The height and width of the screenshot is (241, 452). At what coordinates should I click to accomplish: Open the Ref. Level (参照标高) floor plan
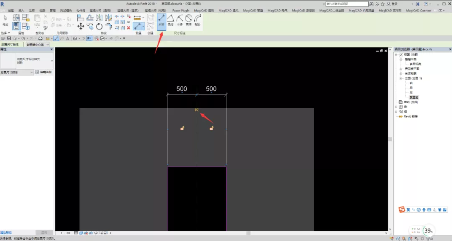click(415, 64)
